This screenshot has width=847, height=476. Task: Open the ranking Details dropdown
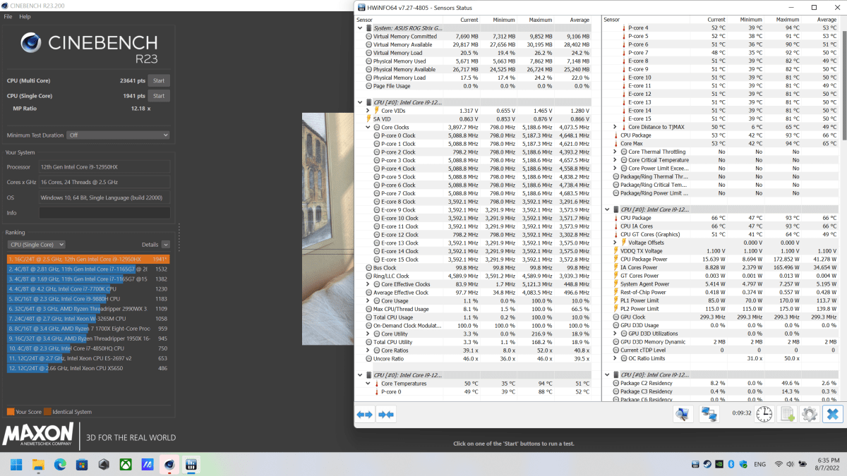[165, 245]
